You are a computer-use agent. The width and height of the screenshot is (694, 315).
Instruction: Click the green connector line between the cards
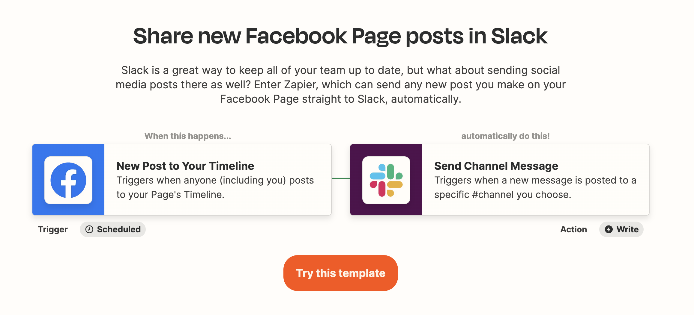(341, 178)
